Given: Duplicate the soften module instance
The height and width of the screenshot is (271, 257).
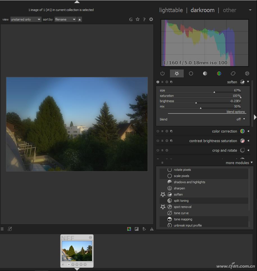Looking at the screenshot, I should pos(171,82).
